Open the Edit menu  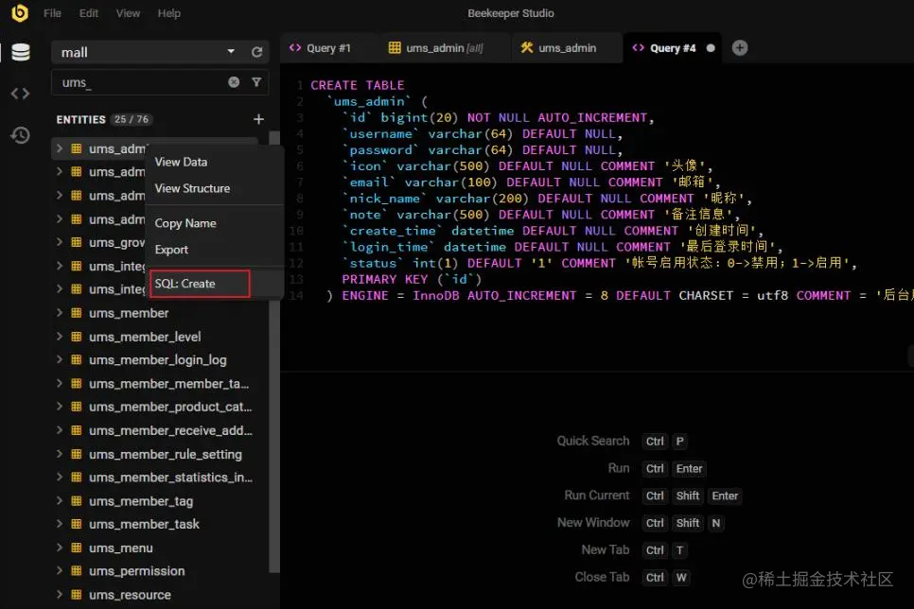pos(89,13)
